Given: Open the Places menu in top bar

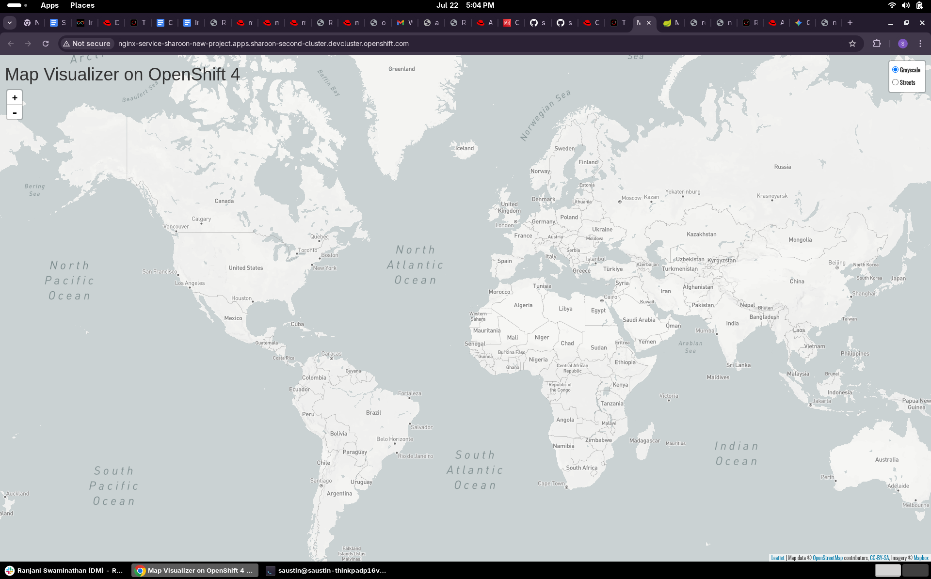Looking at the screenshot, I should click(82, 5).
